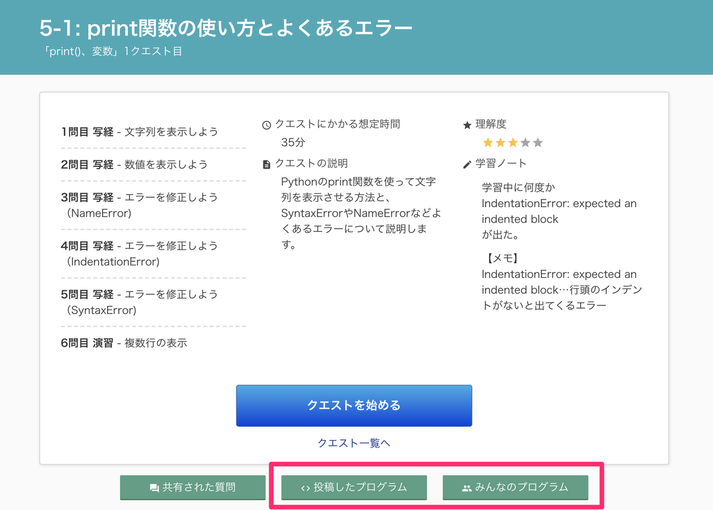Click the star icon beside 理解度
This screenshot has width=713, height=510.
pyautogui.click(x=467, y=125)
